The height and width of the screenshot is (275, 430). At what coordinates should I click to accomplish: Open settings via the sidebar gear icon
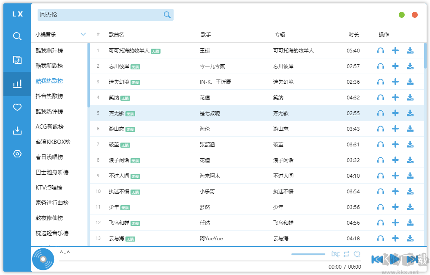tap(17, 154)
